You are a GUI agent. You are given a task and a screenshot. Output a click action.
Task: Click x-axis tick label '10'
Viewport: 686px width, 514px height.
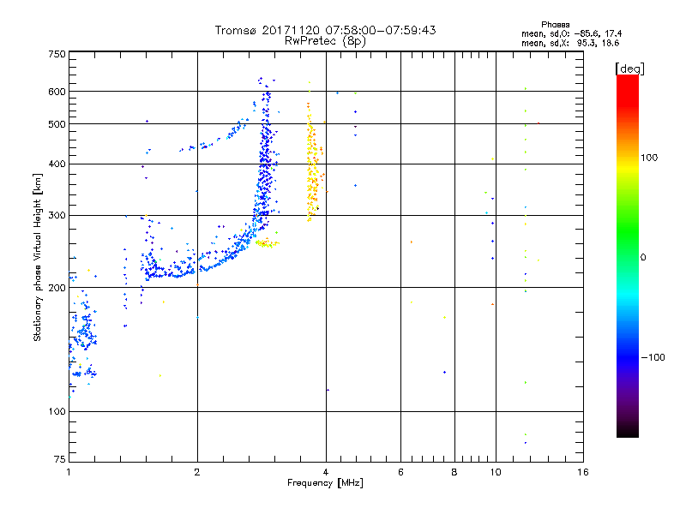pos(496,472)
